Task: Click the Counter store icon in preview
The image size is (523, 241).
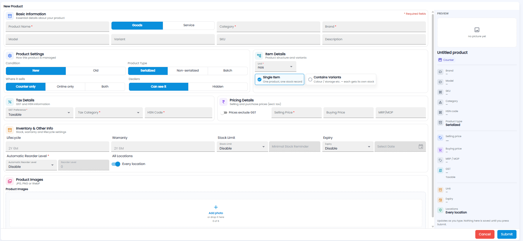Action: (440, 60)
